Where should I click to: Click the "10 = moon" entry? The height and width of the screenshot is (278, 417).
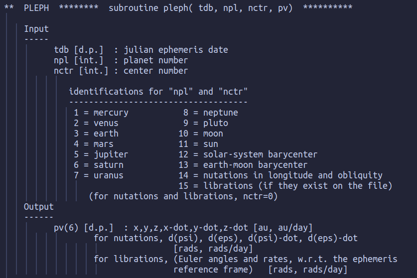(200, 134)
